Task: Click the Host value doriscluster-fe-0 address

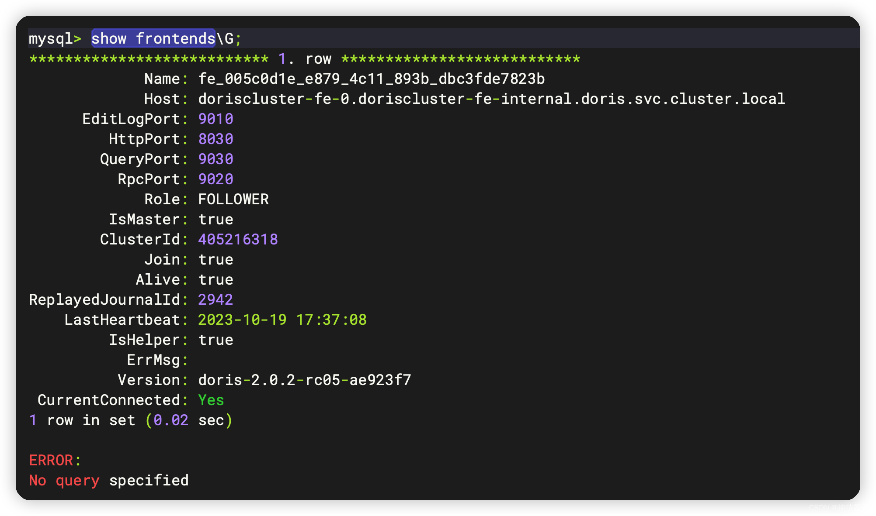Action: click(490, 98)
